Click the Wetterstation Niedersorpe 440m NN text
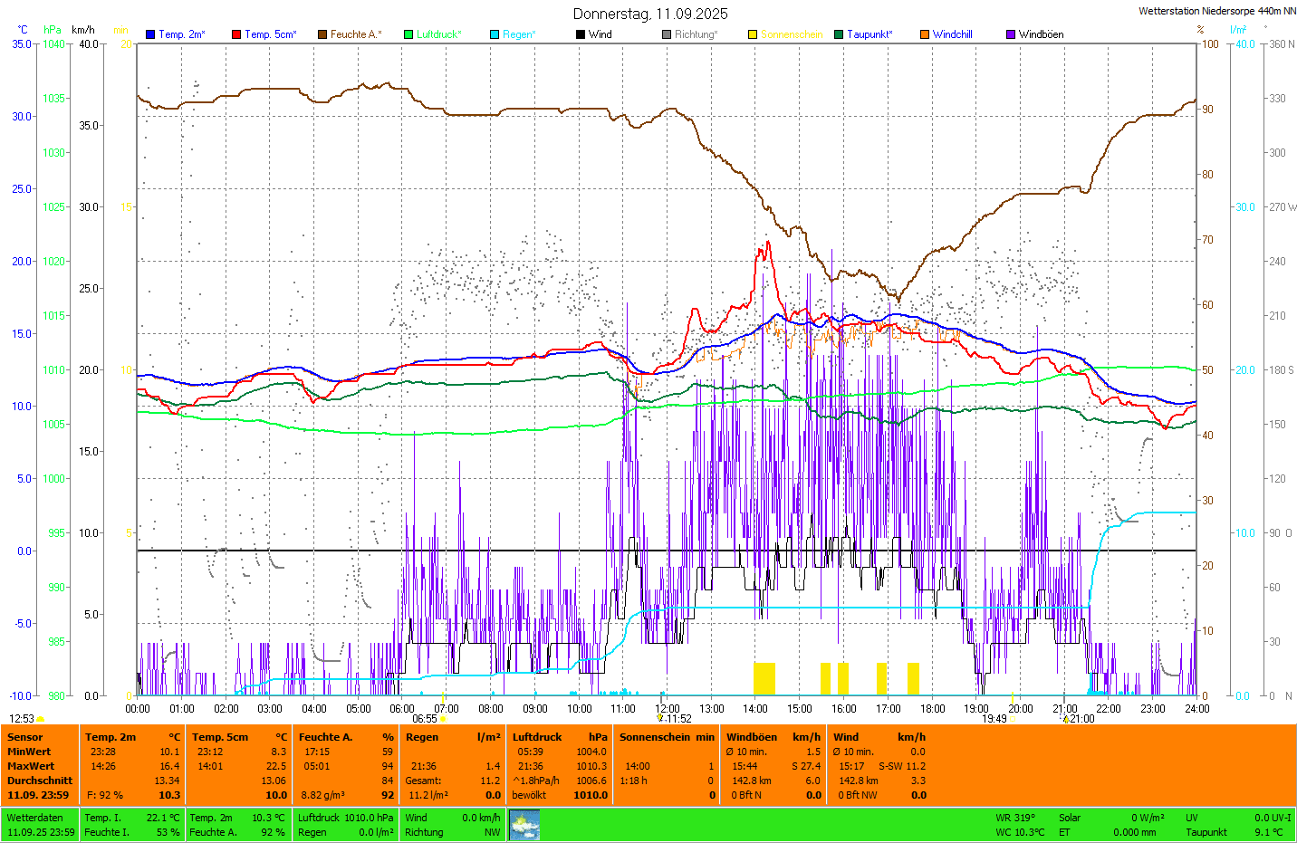This screenshot has height=843, width=1297. [1216, 12]
